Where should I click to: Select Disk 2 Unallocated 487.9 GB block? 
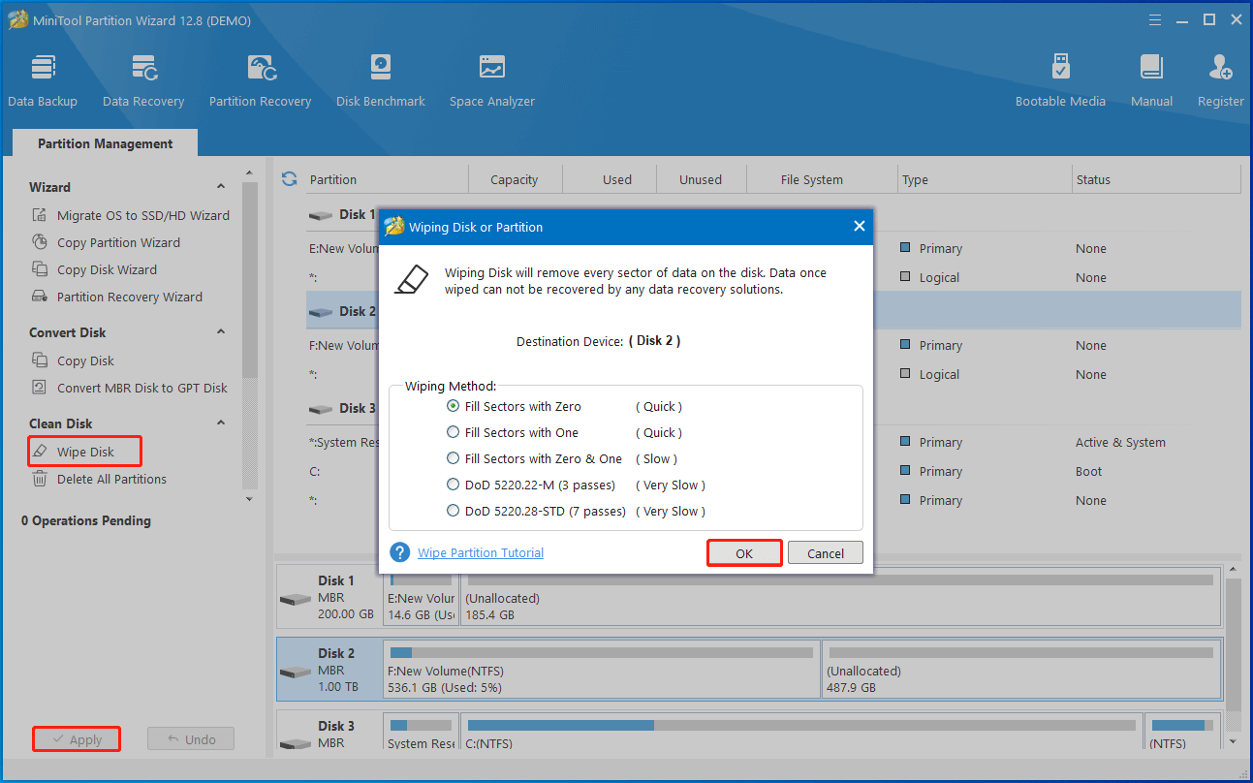click(1022, 670)
